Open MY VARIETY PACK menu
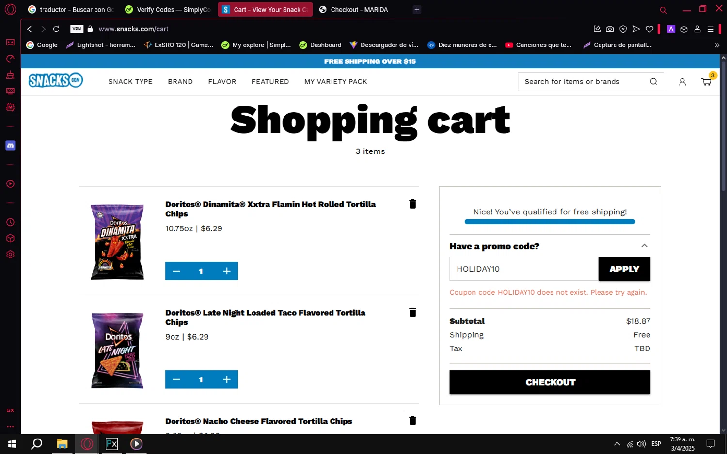This screenshot has height=454, width=727. pos(336,81)
